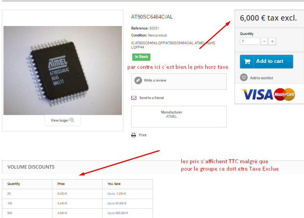The image size is (304, 218).
Task: Click the Quantity input field
Action: click(x=250, y=41)
